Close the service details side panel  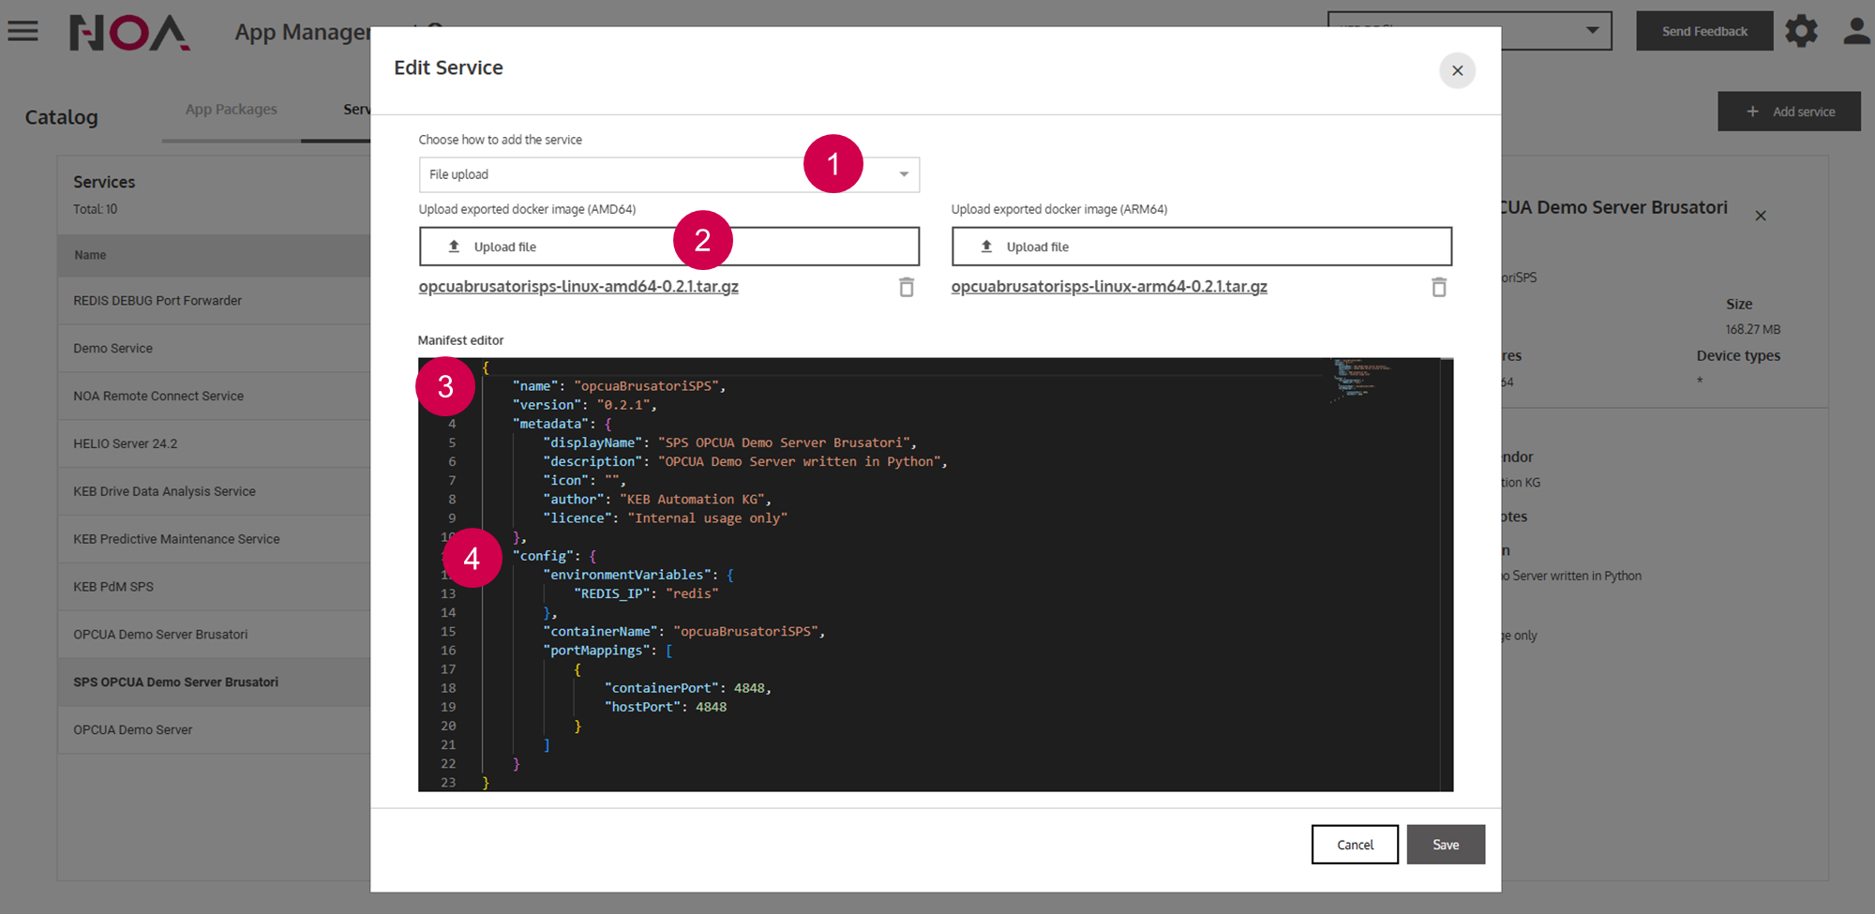(x=1760, y=216)
